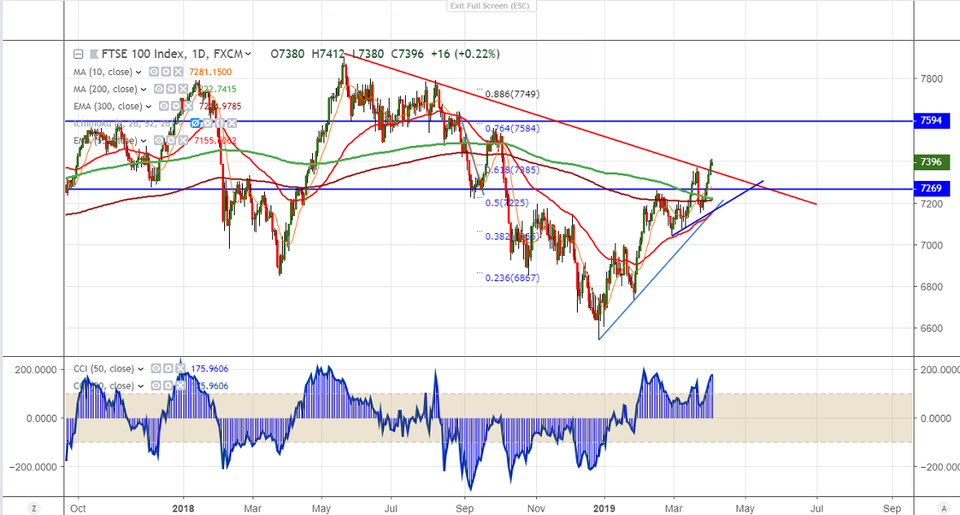The width and height of the screenshot is (960, 515).
Task: Open Ichimoku indicator settings gear
Action: point(208,123)
